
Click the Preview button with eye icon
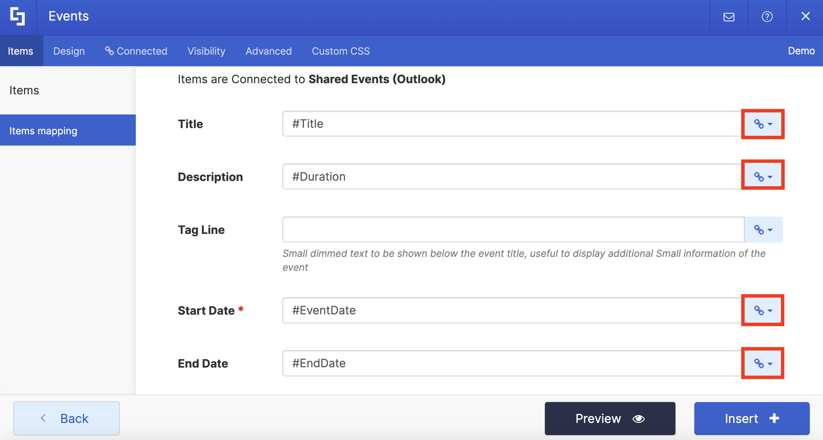610,418
